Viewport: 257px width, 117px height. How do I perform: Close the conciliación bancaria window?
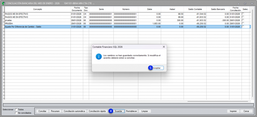pos(252,3)
